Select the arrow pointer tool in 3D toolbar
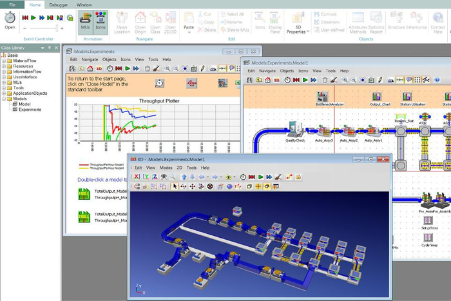 coord(175,186)
